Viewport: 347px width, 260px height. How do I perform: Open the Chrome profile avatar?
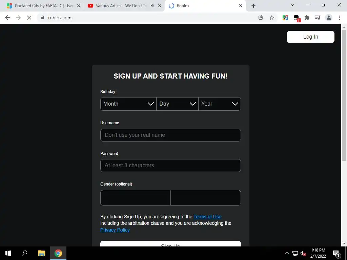329,18
